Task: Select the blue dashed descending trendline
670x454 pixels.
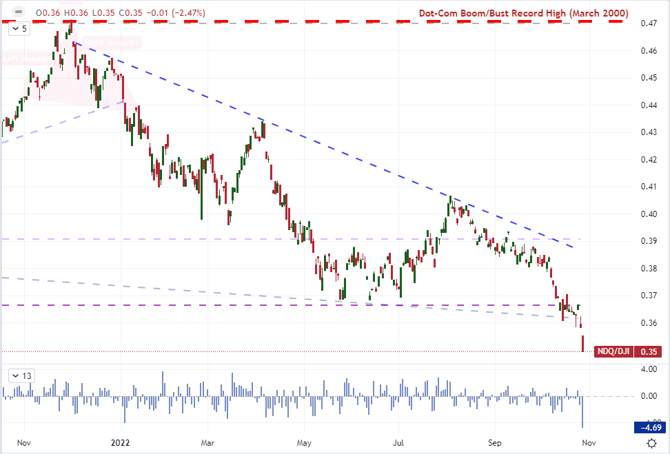Action: coord(325,145)
